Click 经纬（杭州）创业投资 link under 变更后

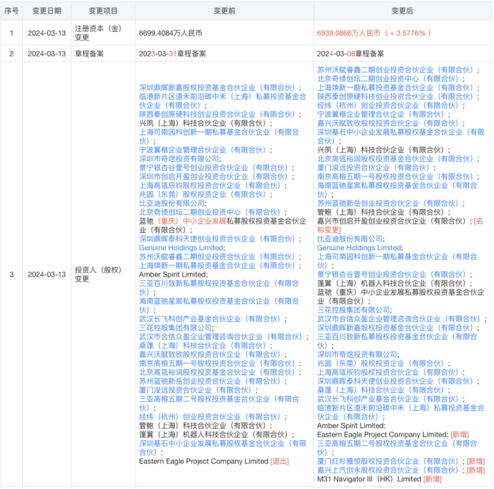coord(387,105)
